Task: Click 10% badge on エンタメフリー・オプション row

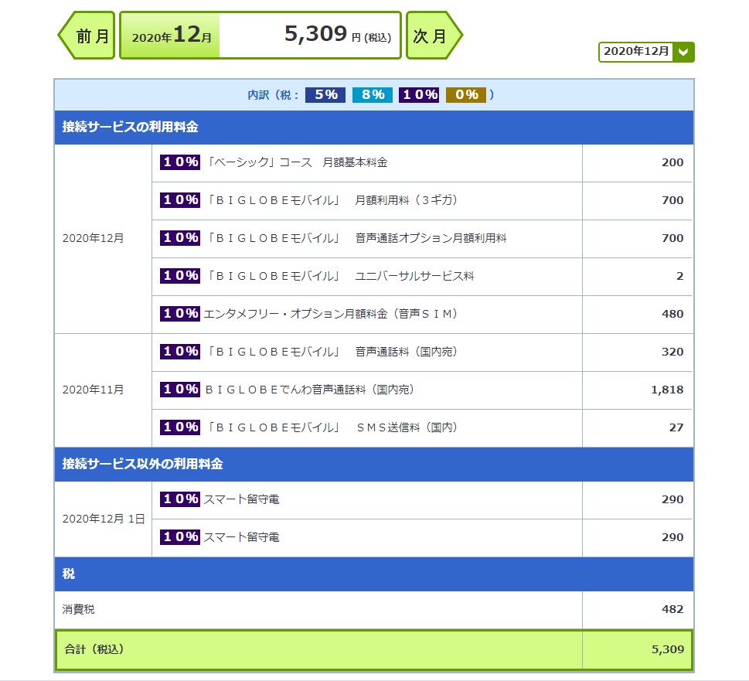Action: (x=180, y=313)
